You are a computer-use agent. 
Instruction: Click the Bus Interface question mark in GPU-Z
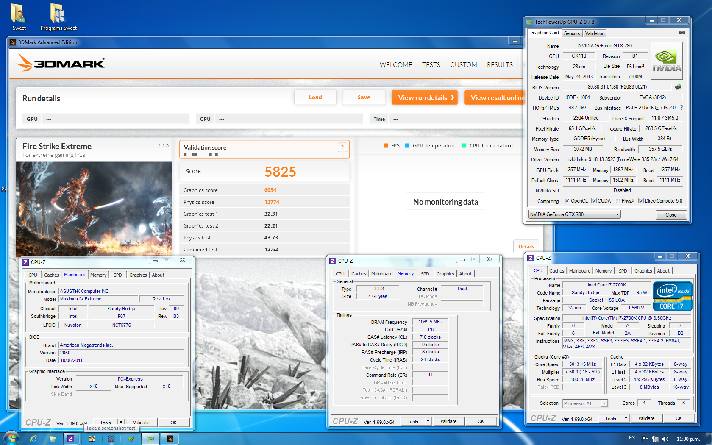681,108
